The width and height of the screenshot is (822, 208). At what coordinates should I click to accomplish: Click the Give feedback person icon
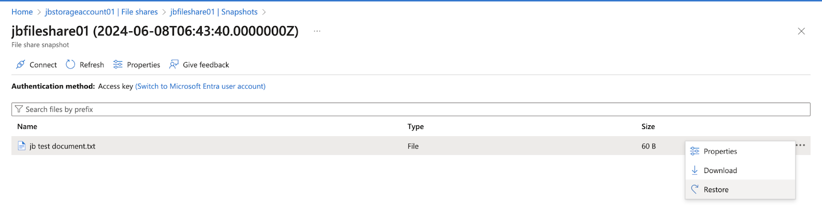pos(174,65)
